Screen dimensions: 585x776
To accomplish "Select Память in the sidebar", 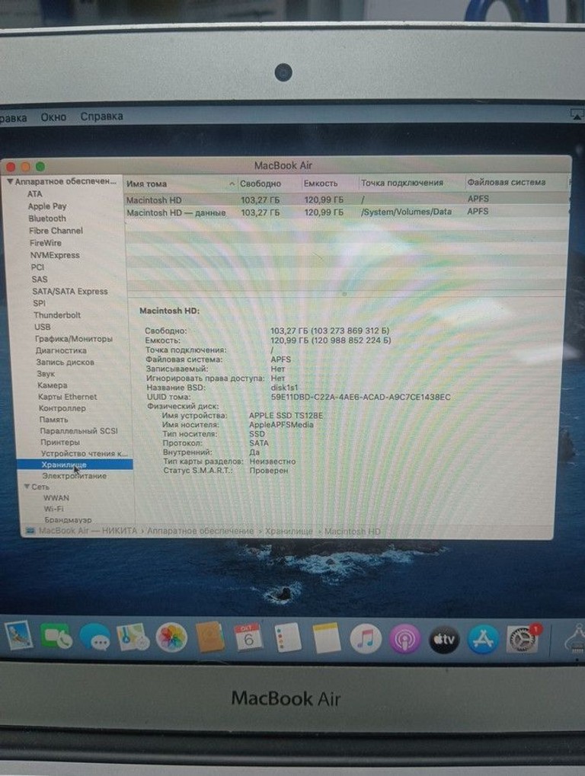I will pos(53,420).
